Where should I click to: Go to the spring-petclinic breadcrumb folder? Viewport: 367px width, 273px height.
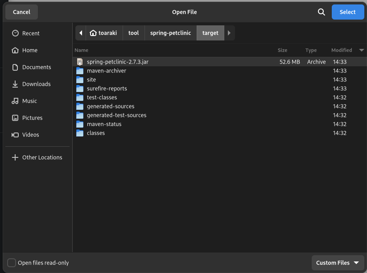171,33
